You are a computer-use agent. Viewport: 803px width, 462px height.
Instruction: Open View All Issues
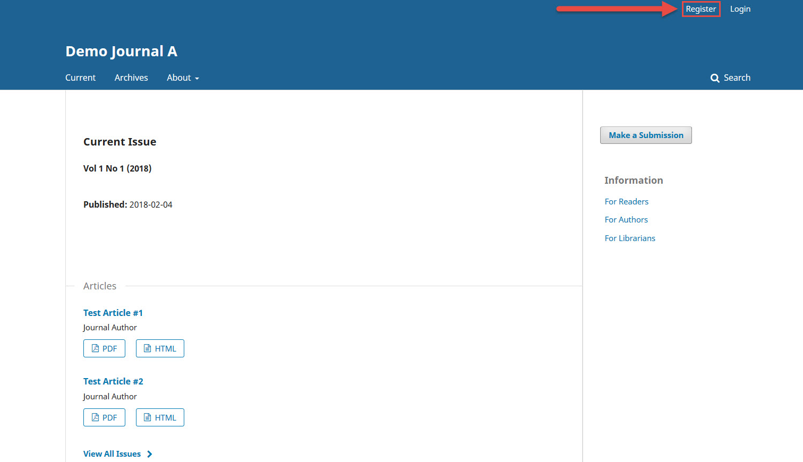(112, 454)
